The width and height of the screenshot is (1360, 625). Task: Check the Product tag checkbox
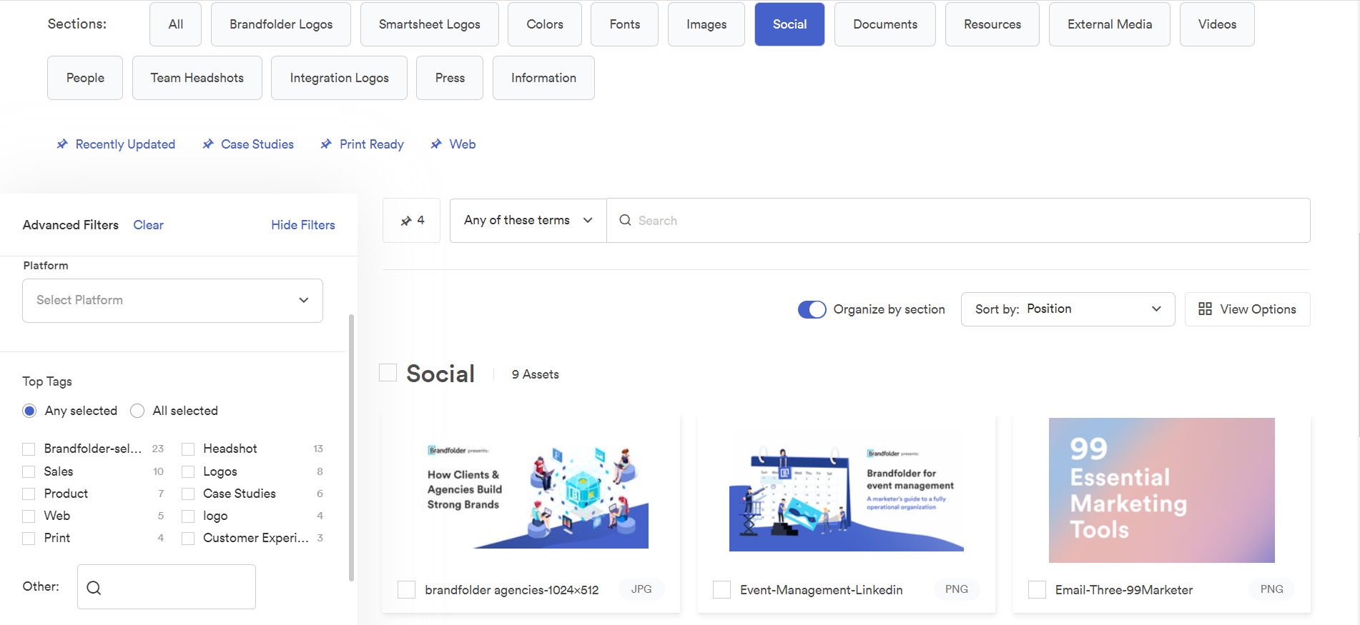(29, 494)
